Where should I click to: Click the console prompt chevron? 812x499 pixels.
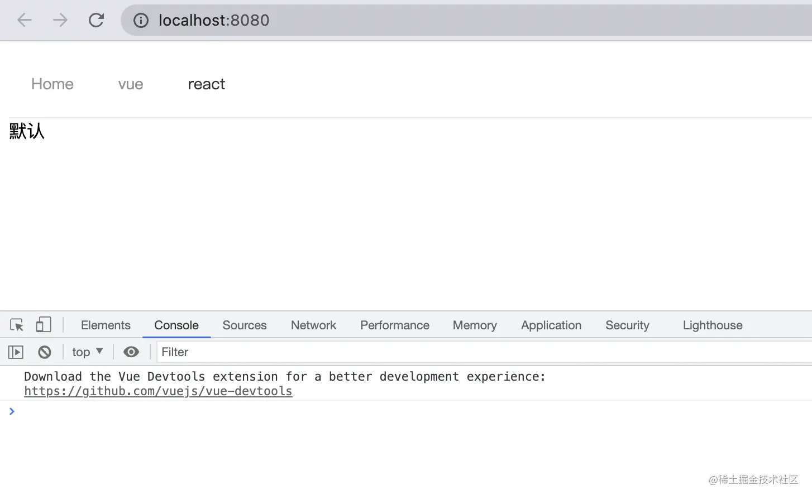pyautogui.click(x=12, y=411)
